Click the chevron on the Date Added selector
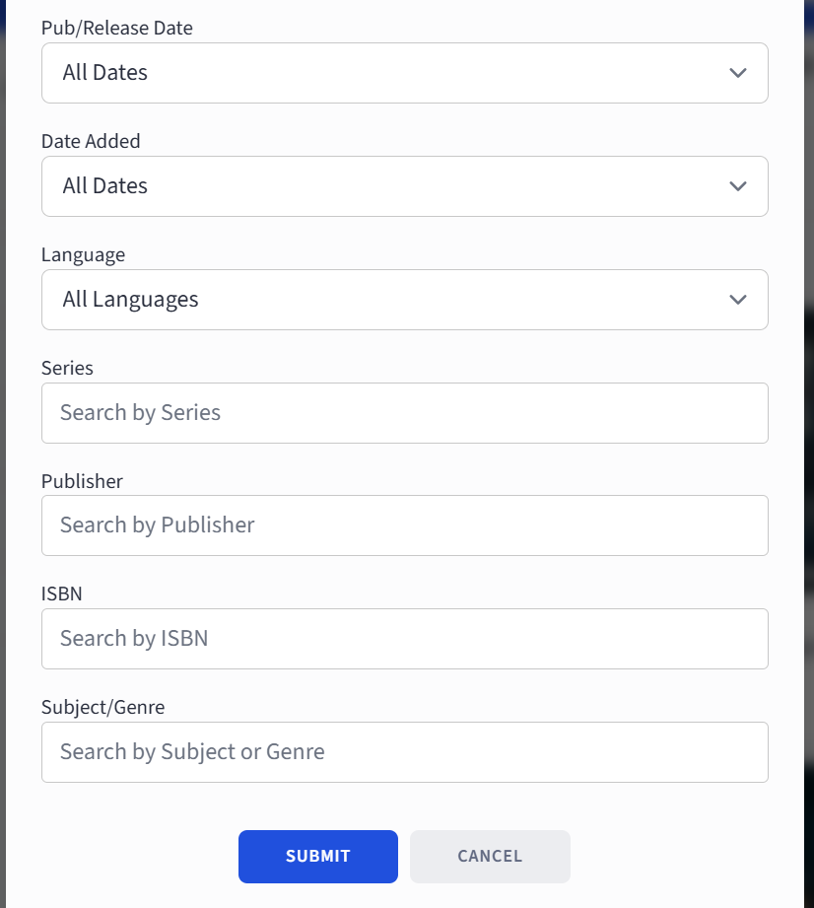814x908 pixels. [x=736, y=185]
